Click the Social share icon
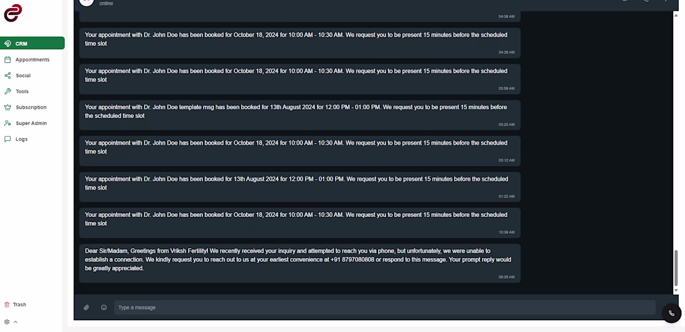 click(7, 75)
